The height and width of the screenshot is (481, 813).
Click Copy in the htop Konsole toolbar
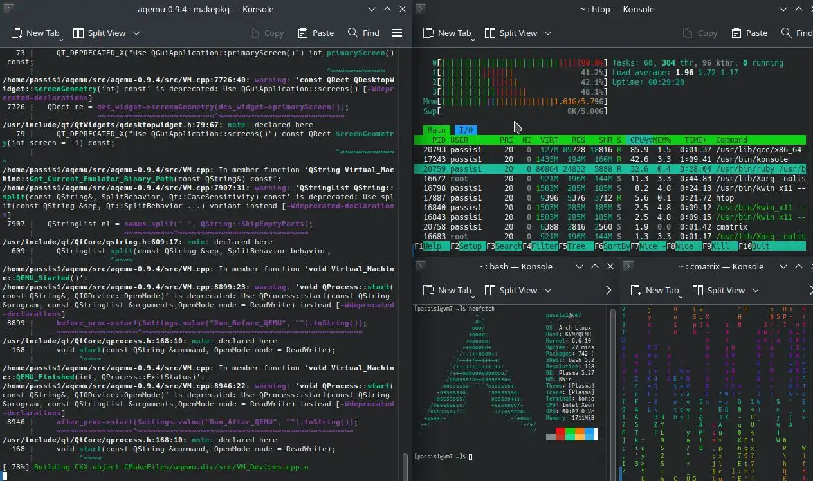(x=700, y=33)
